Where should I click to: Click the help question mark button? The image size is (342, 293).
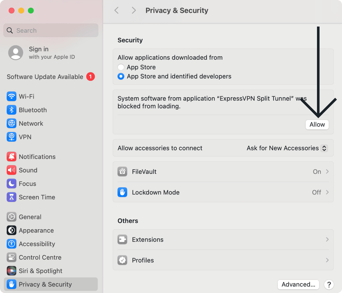click(x=329, y=284)
